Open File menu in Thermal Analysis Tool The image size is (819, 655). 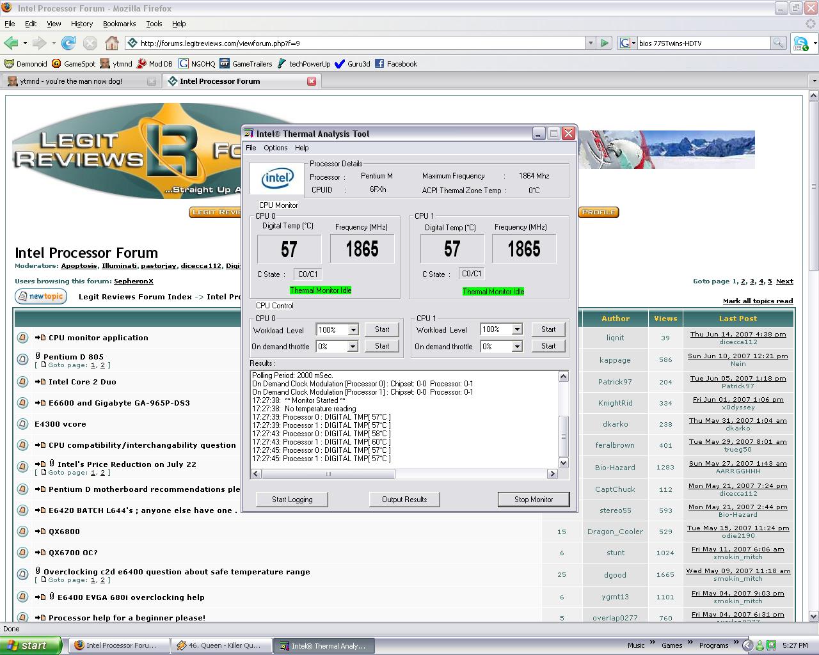point(251,148)
